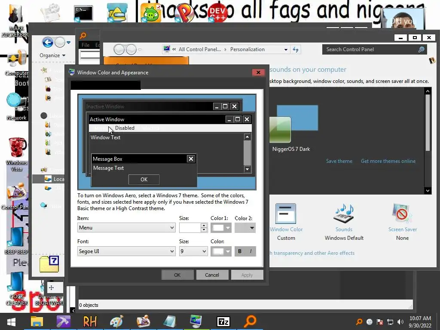Click the Personalization breadcrumb segment

pyautogui.click(x=247, y=49)
